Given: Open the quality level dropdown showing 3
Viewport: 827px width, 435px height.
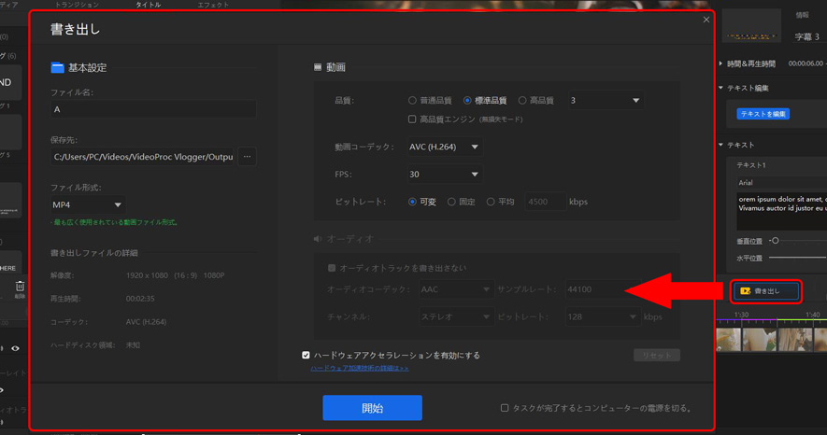Looking at the screenshot, I should click(x=606, y=100).
